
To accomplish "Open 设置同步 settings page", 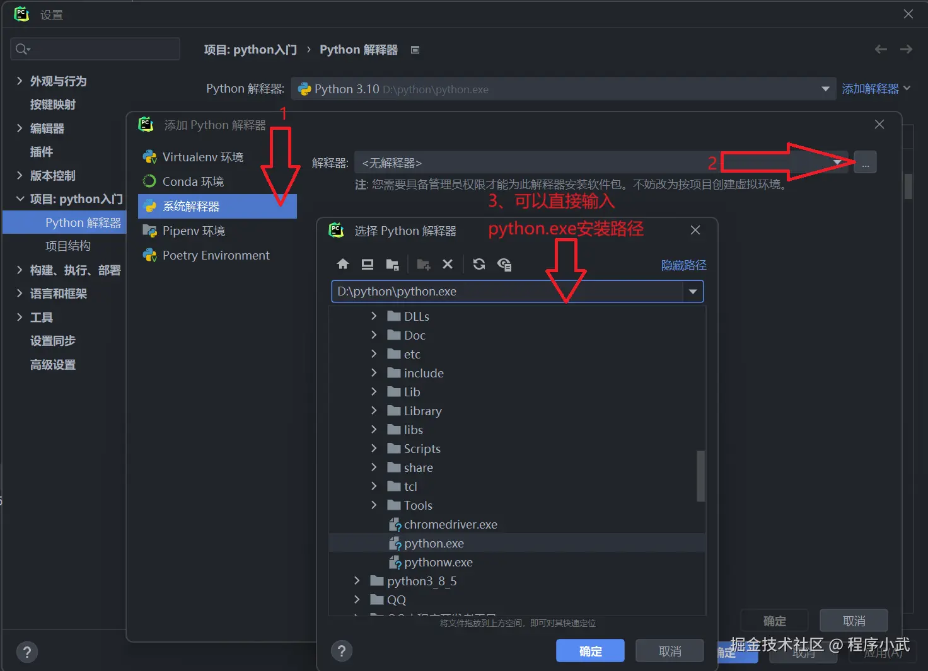I will [x=53, y=341].
